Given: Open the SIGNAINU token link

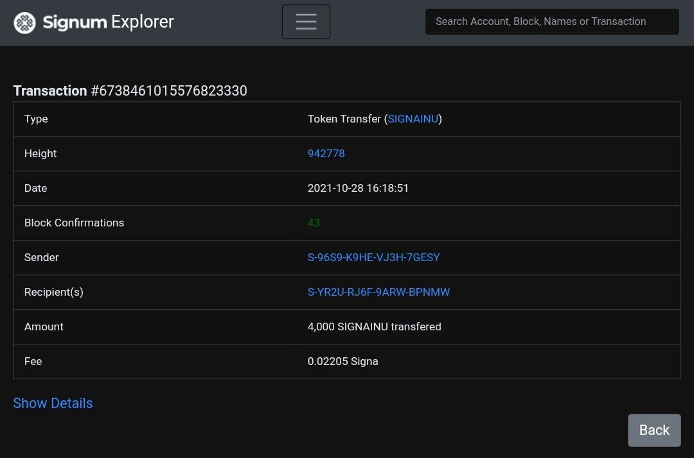Looking at the screenshot, I should pyautogui.click(x=413, y=119).
